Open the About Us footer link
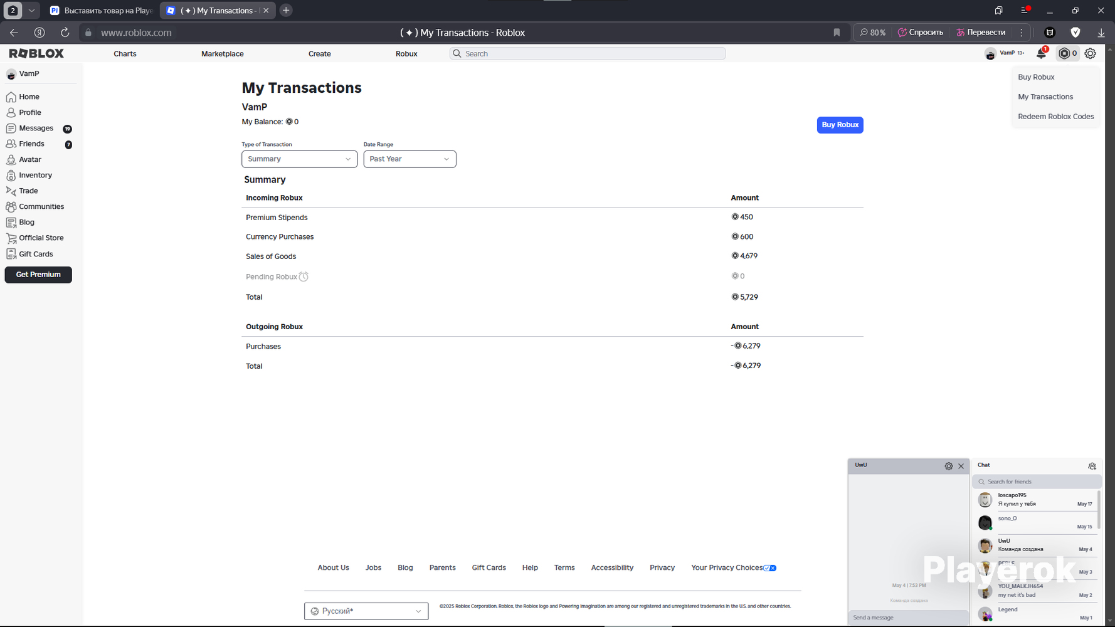Screen dimensions: 1115x627 333,567
